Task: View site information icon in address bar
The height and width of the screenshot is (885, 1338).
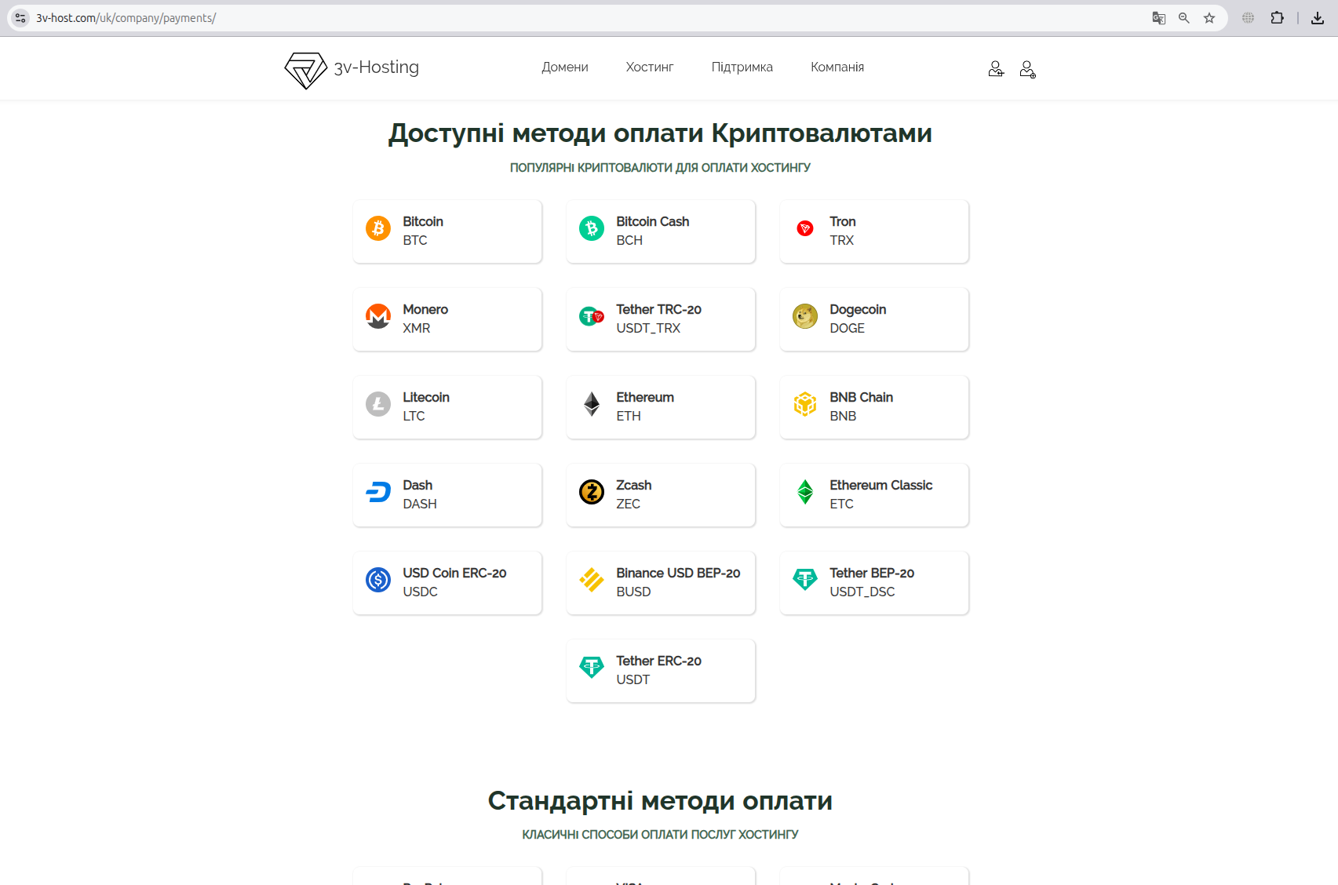Action: pyautogui.click(x=21, y=18)
